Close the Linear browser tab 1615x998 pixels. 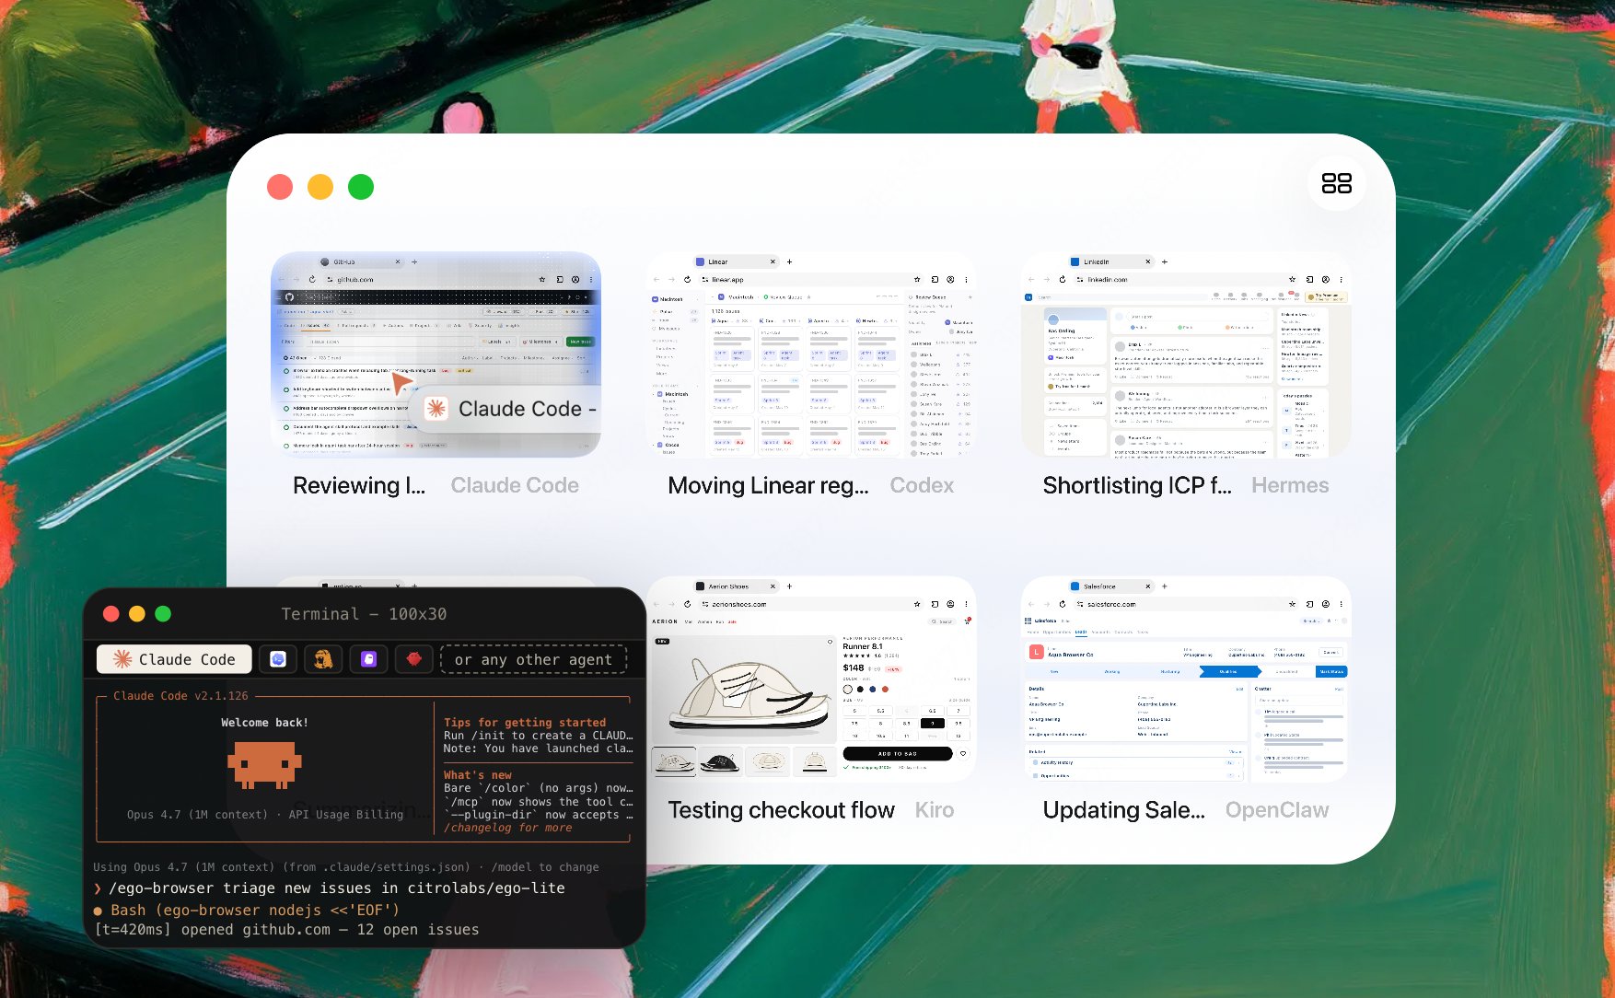pyautogui.click(x=773, y=261)
